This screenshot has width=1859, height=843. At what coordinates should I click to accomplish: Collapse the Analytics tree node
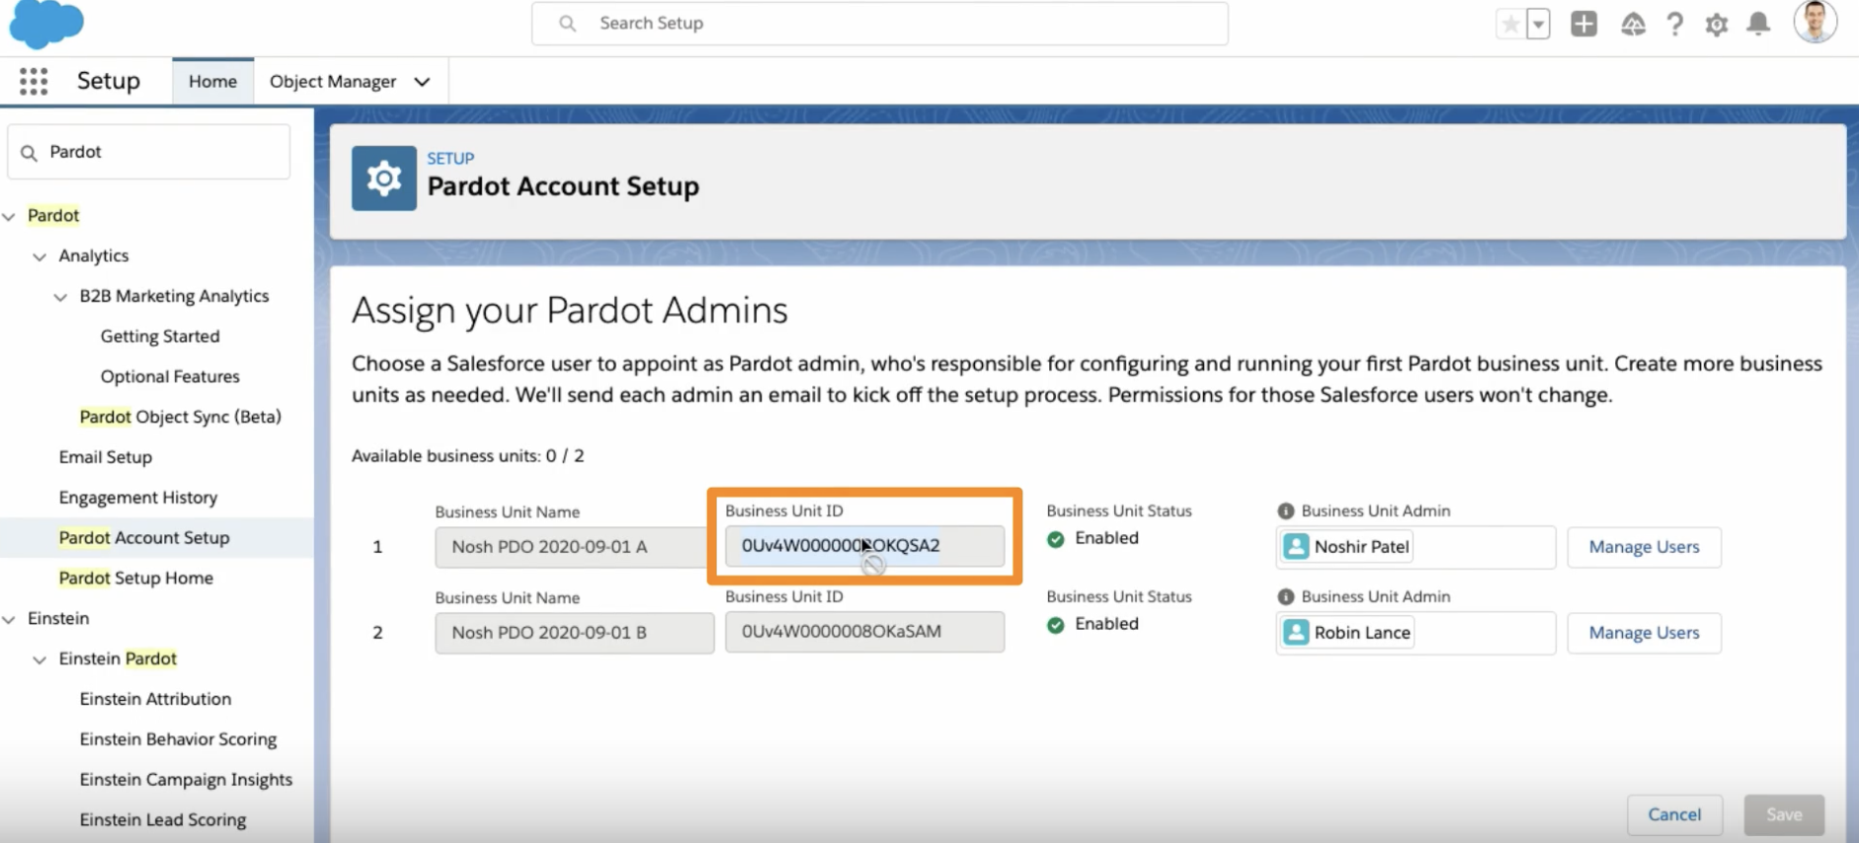pyautogui.click(x=40, y=257)
